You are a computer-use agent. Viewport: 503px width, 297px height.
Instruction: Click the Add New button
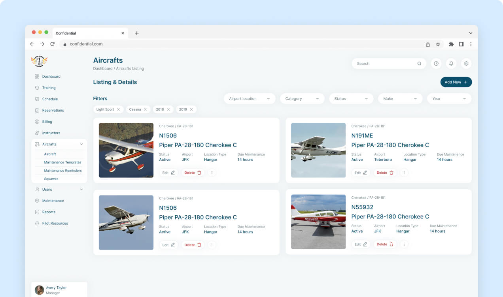[456, 82]
